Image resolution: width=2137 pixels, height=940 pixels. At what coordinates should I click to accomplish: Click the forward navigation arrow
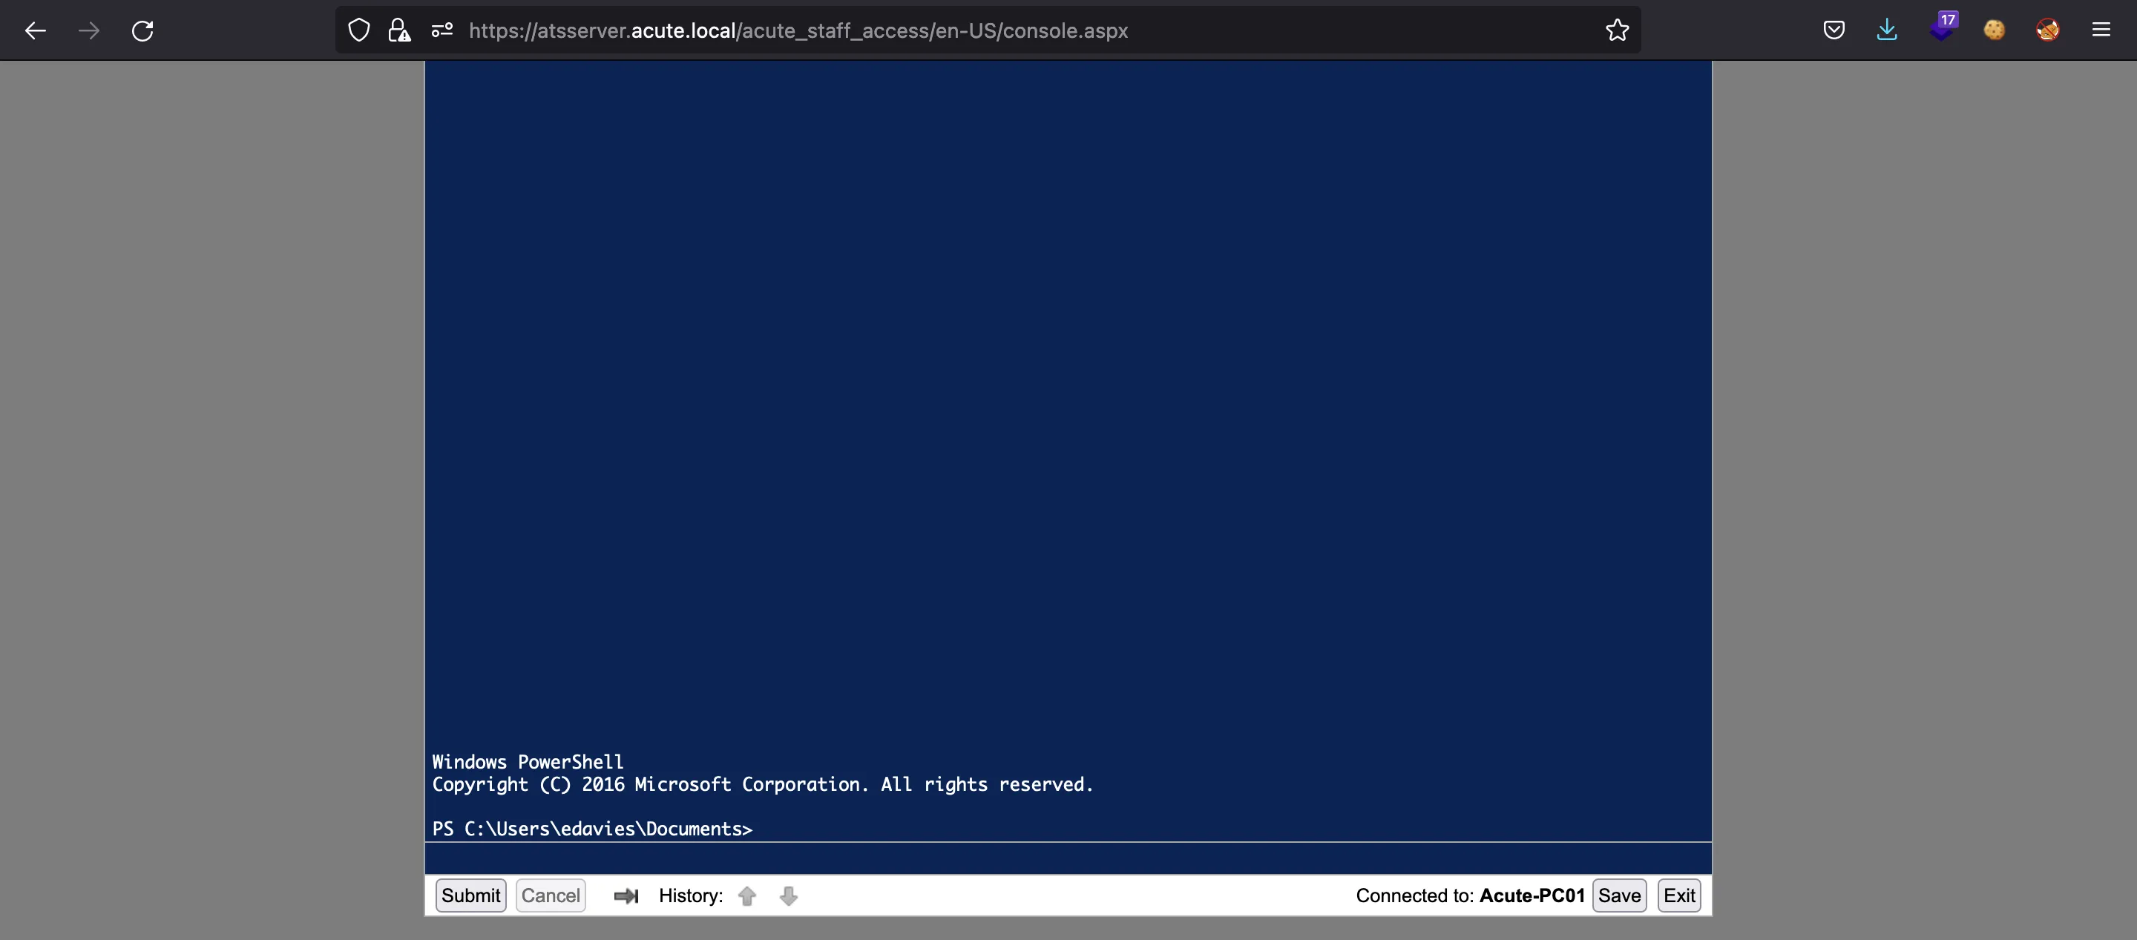pyautogui.click(x=89, y=30)
